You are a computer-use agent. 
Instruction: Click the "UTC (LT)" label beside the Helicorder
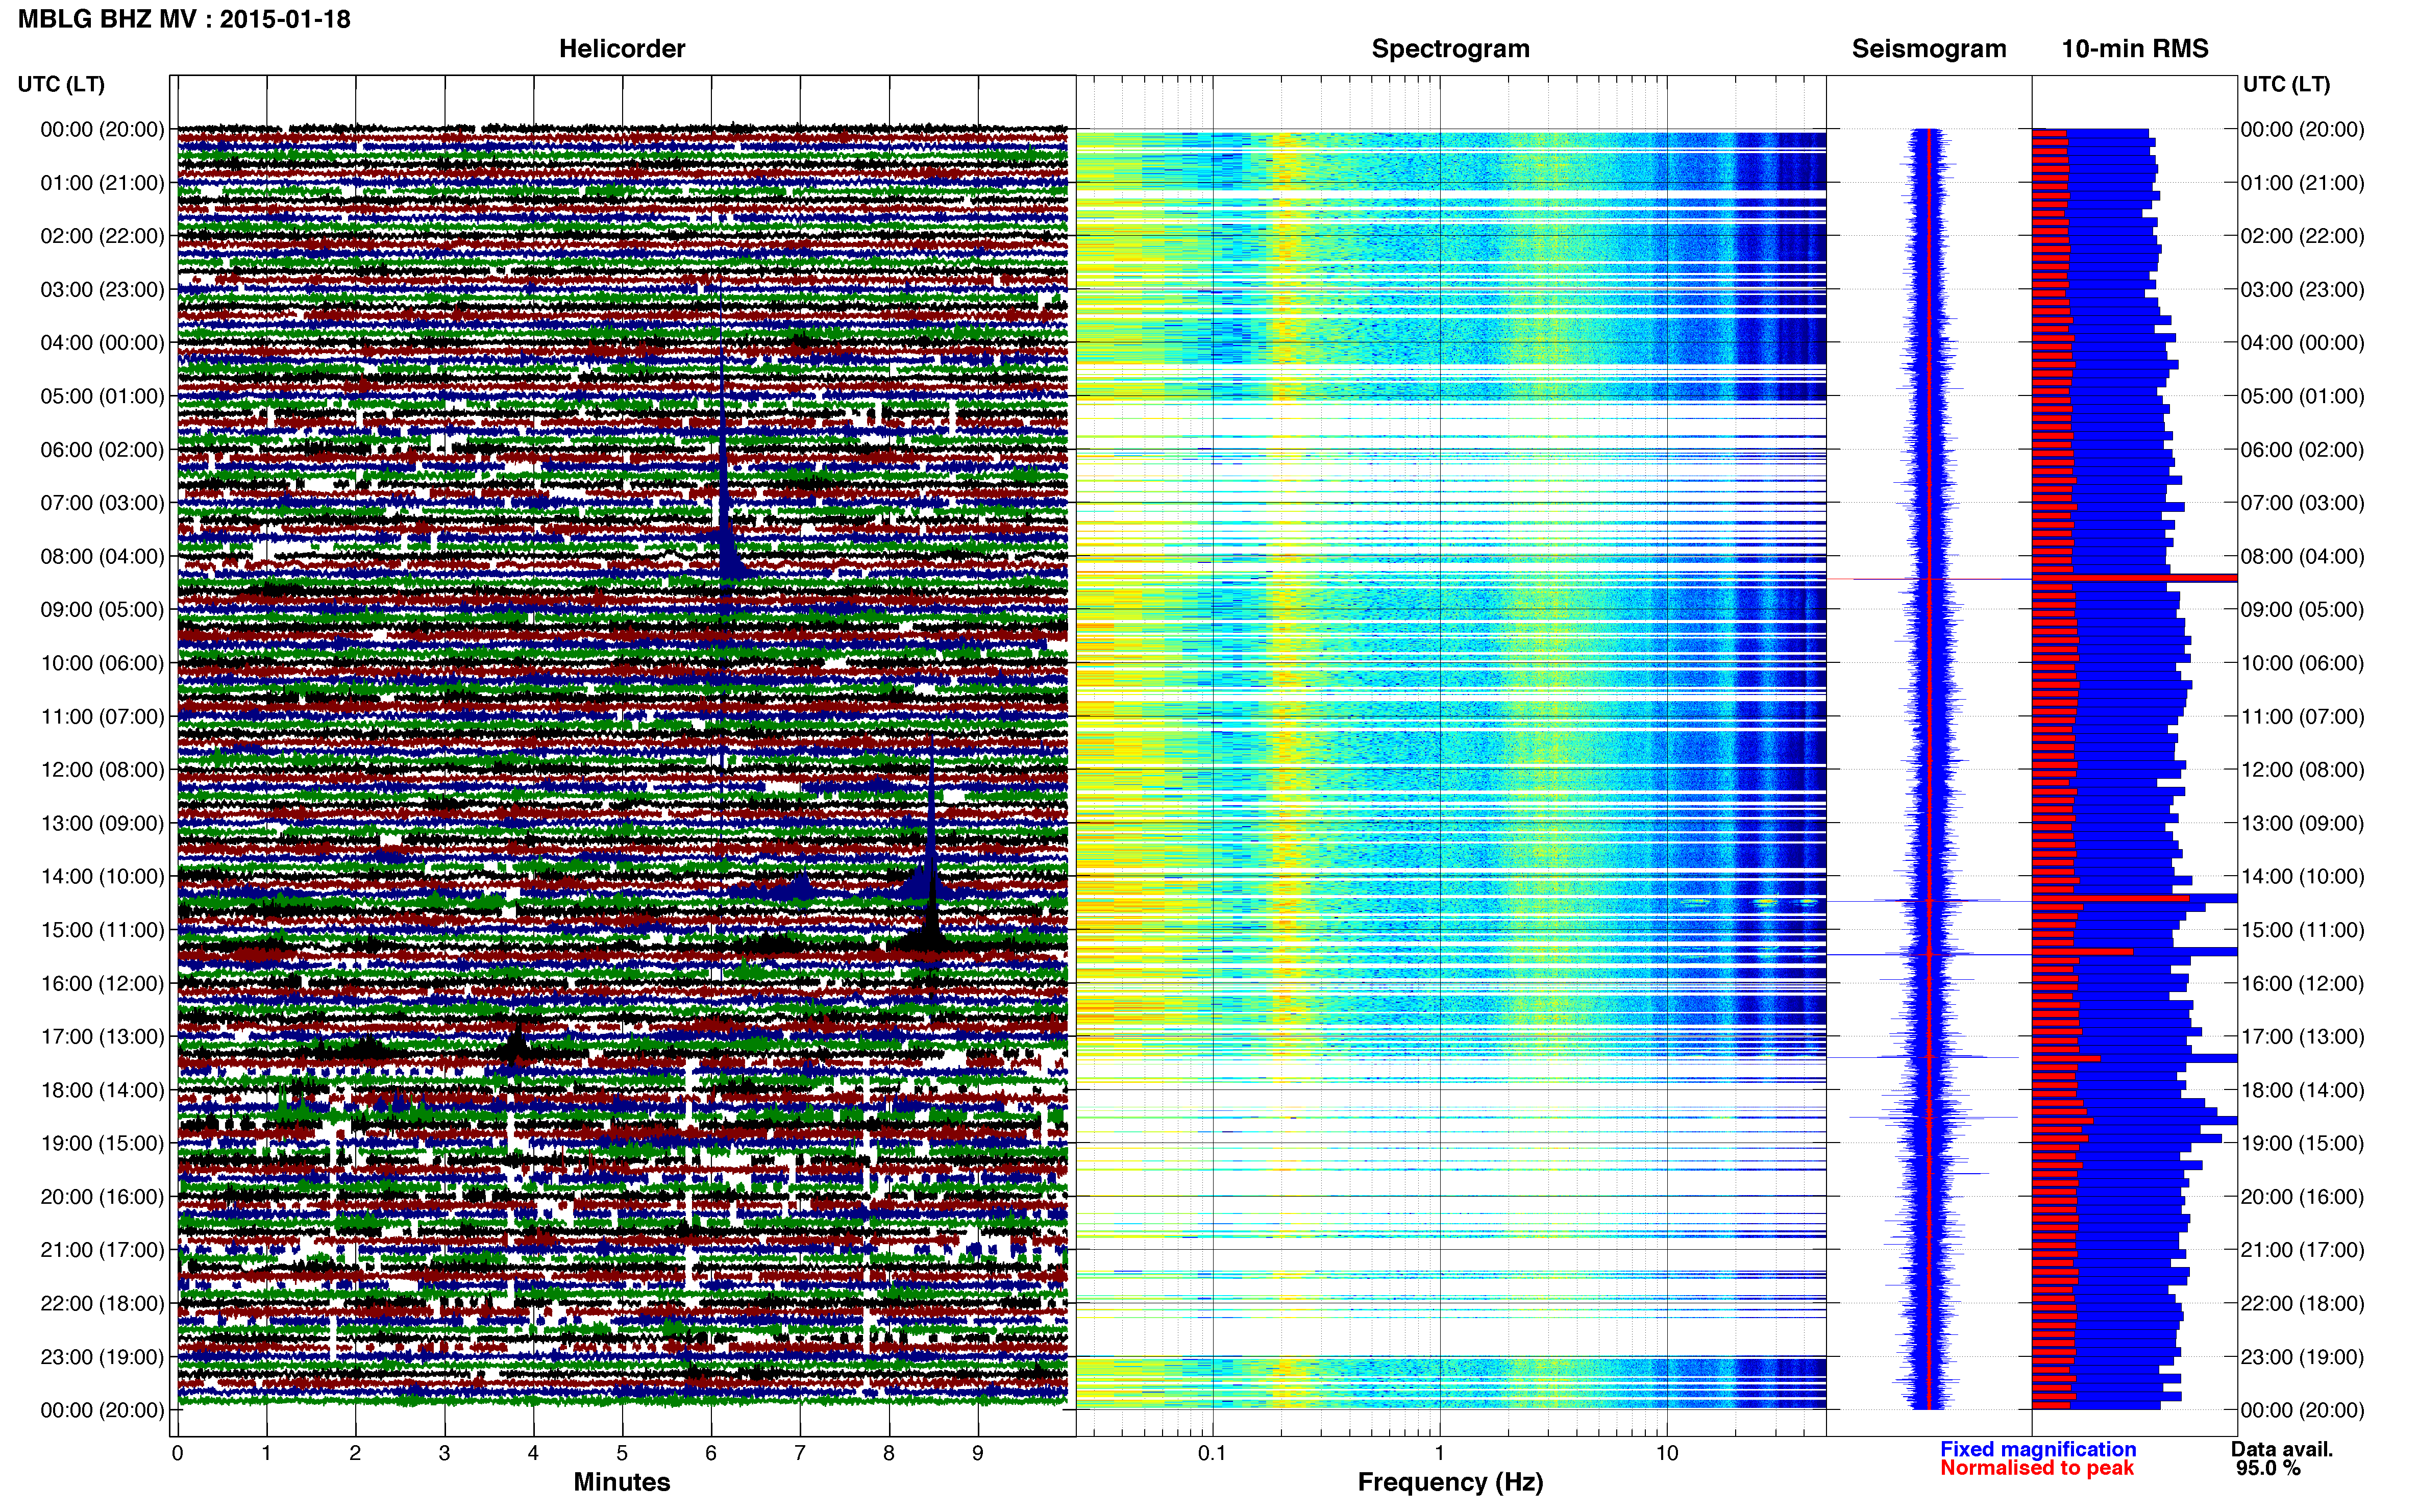click(x=61, y=84)
